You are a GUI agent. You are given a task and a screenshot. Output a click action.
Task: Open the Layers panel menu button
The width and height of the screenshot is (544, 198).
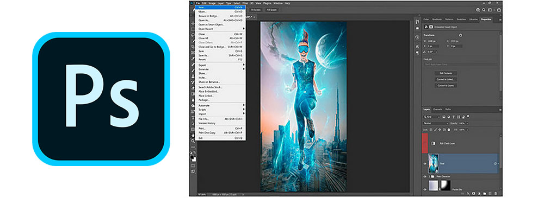coord(500,110)
